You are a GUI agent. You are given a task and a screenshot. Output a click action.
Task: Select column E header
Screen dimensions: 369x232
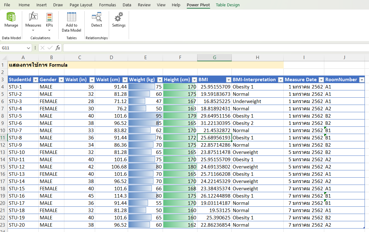coord(146,58)
